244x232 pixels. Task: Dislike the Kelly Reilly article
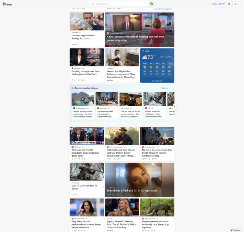114,159
